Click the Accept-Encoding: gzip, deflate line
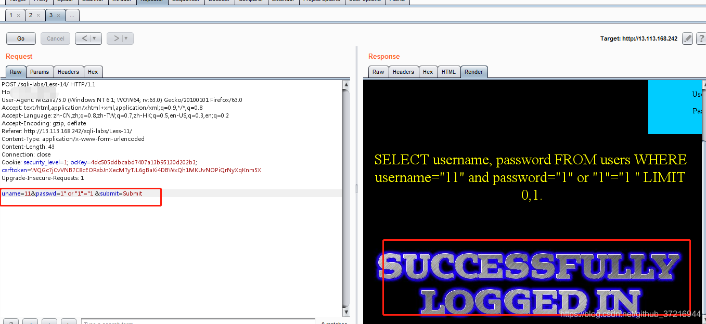The height and width of the screenshot is (324, 706). pos(44,123)
